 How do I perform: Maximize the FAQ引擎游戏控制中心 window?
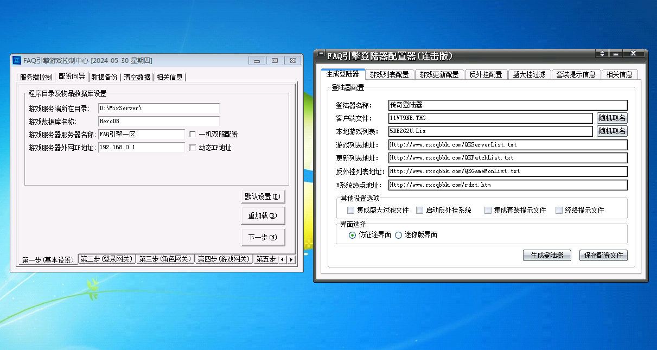(275, 60)
